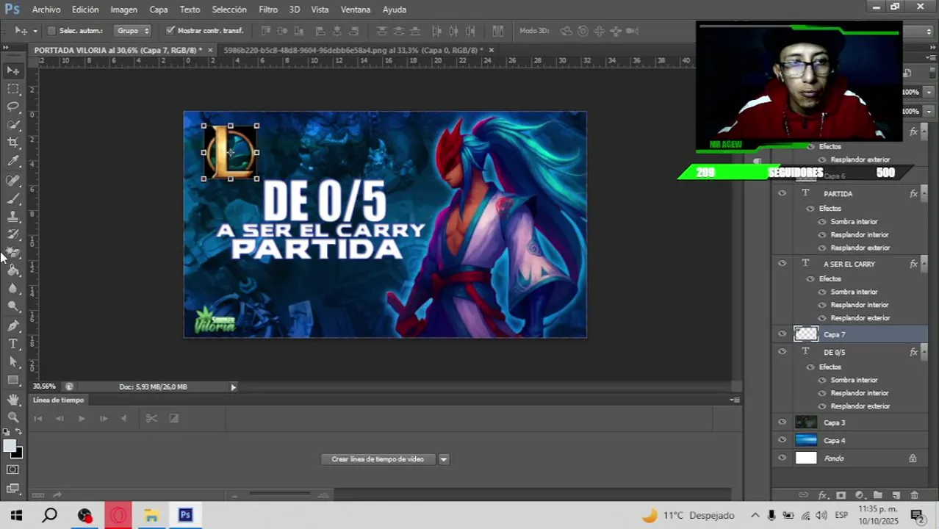Select the Clone Stamp tool
This screenshot has height=529, width=939.
tap(13, 217)
